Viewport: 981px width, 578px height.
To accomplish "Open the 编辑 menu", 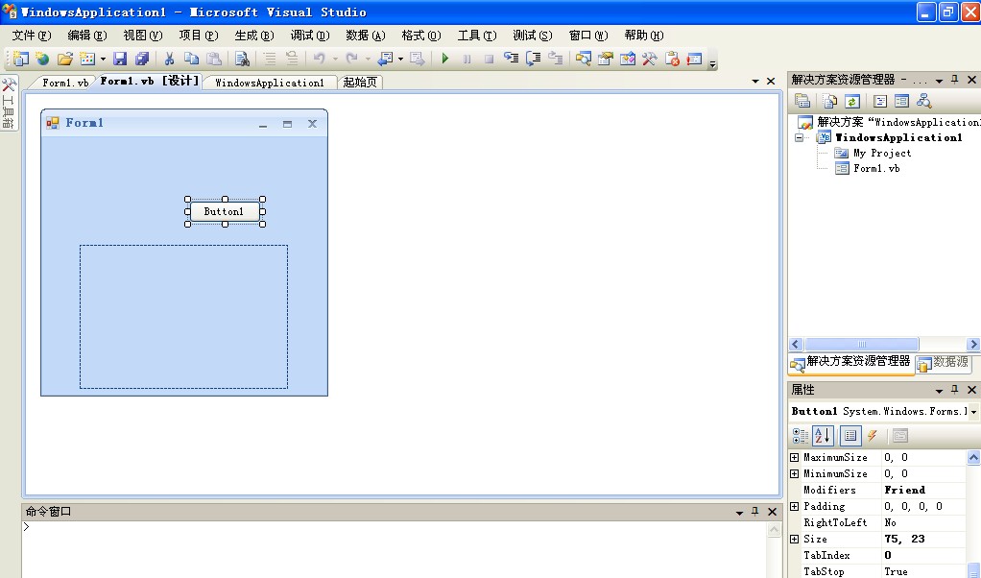I will click(87, 36).
